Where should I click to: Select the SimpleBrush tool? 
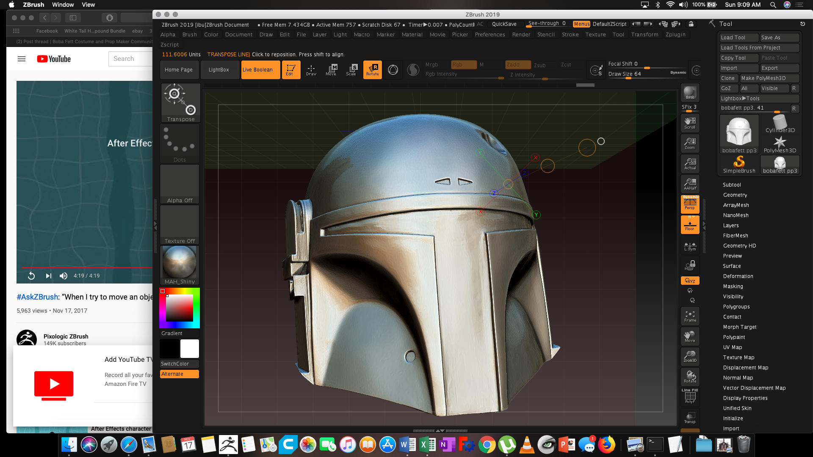[739, 165]
